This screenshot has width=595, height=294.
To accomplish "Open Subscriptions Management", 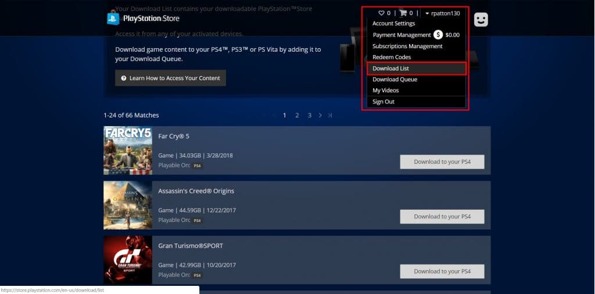I will (x=407, y=46).
